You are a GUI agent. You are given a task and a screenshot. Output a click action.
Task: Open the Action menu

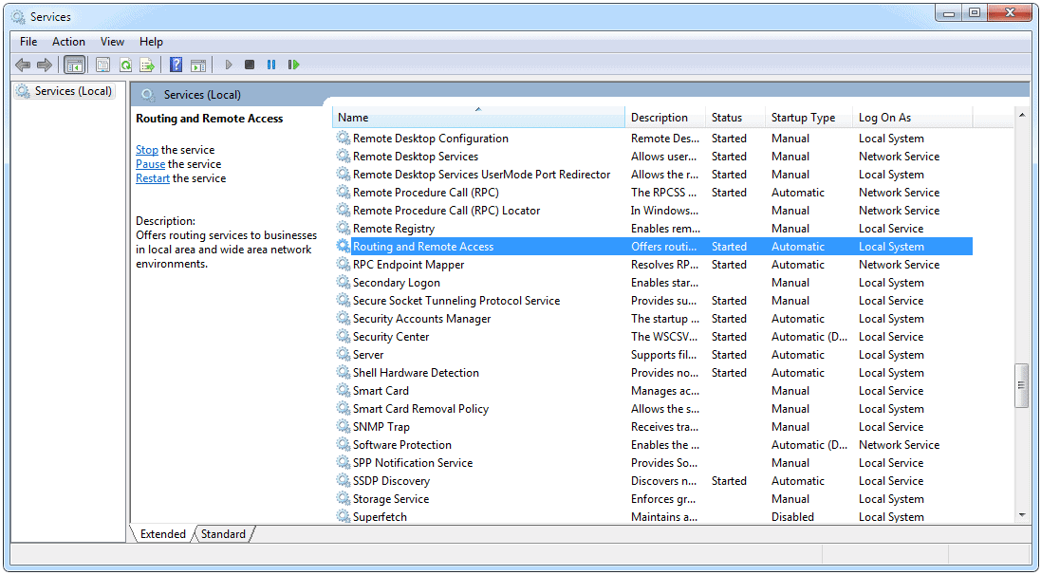(69, 41)
